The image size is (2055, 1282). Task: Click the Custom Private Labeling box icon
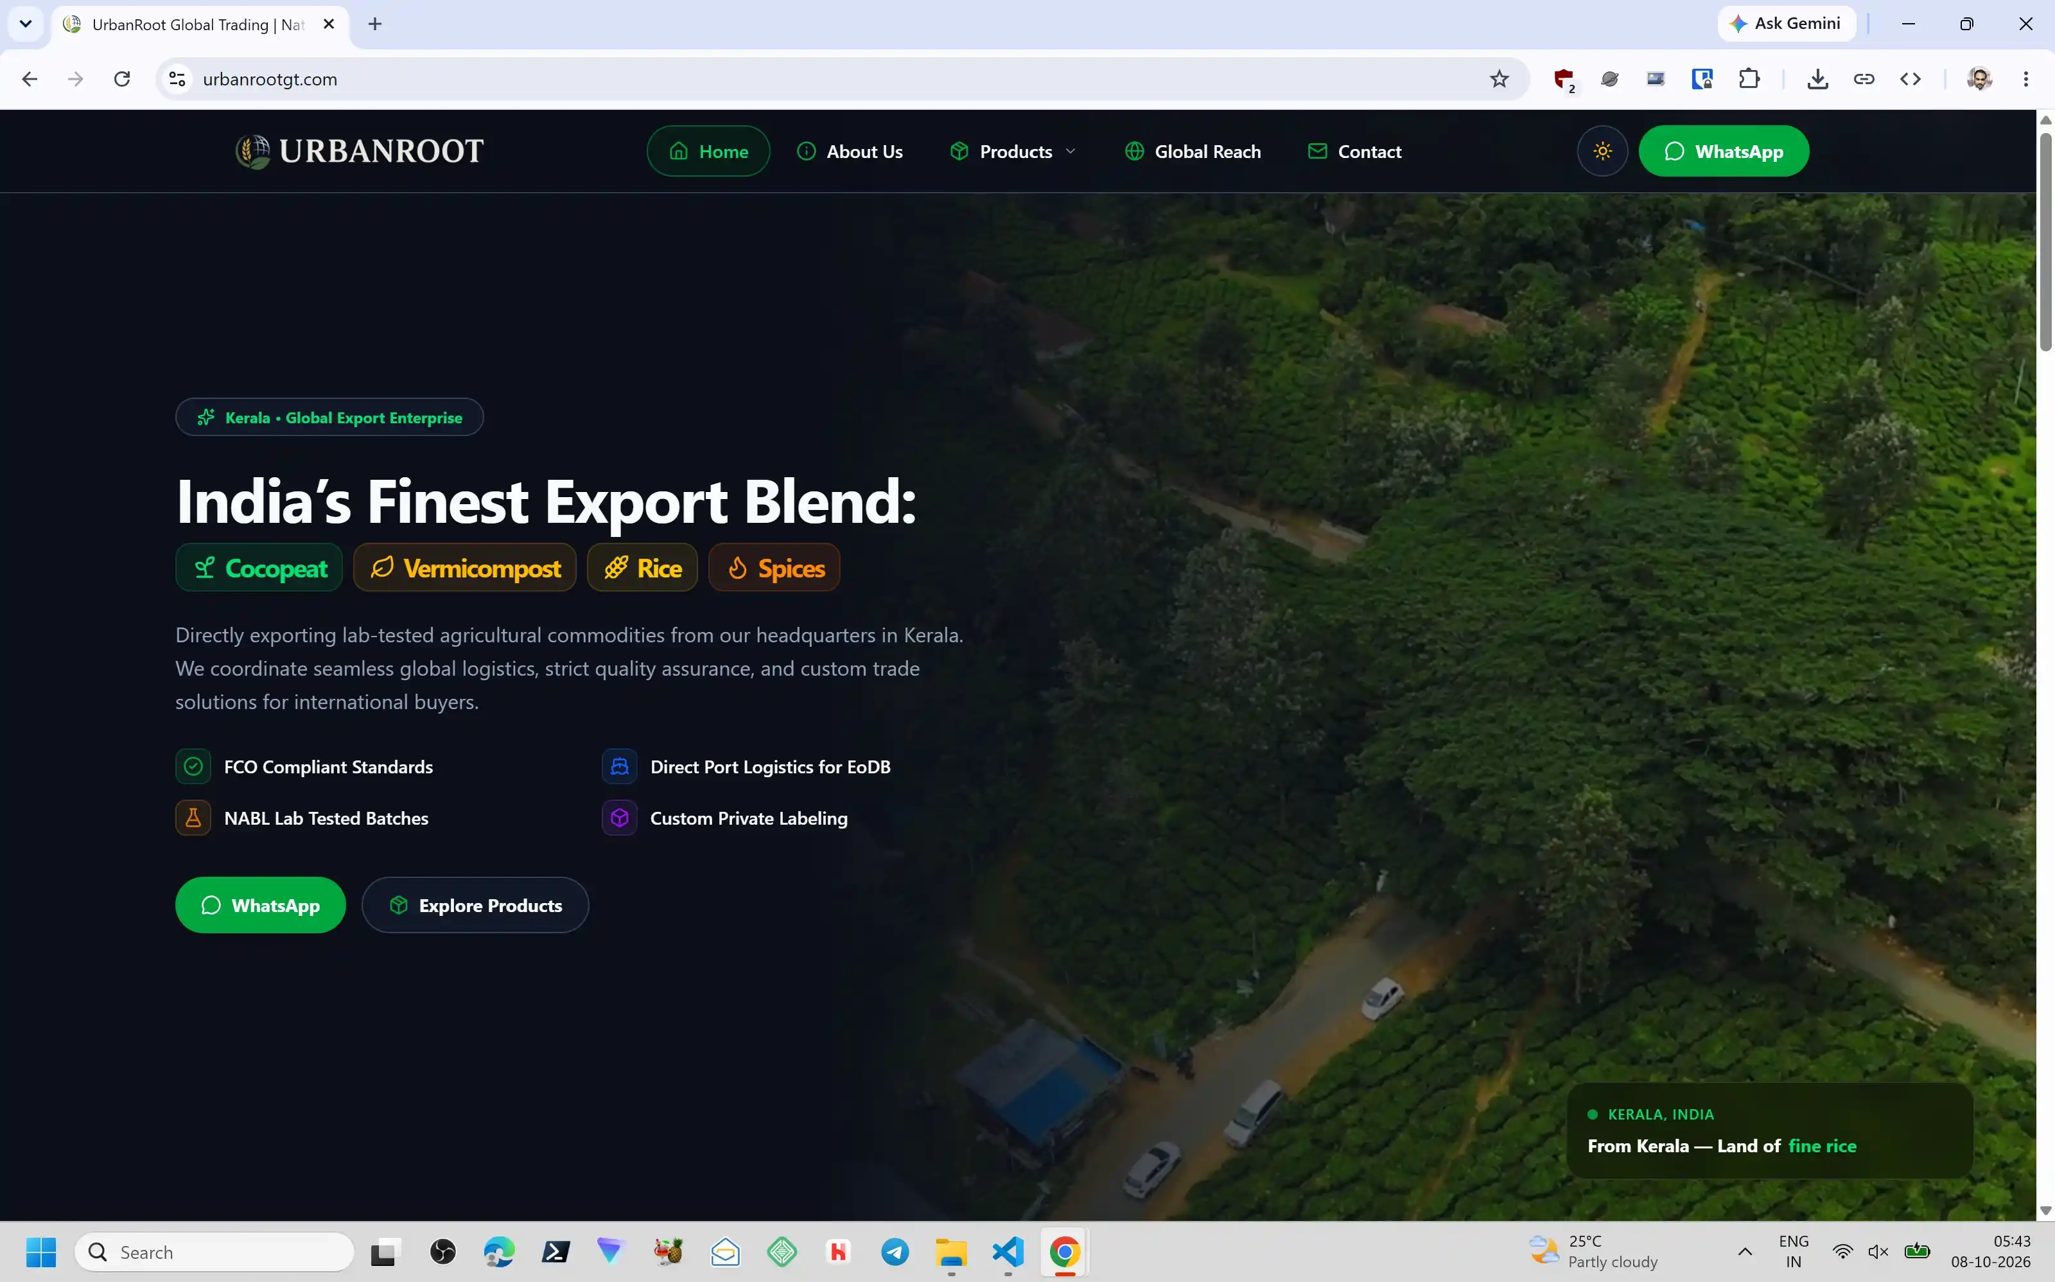click(x=620, y=818)
